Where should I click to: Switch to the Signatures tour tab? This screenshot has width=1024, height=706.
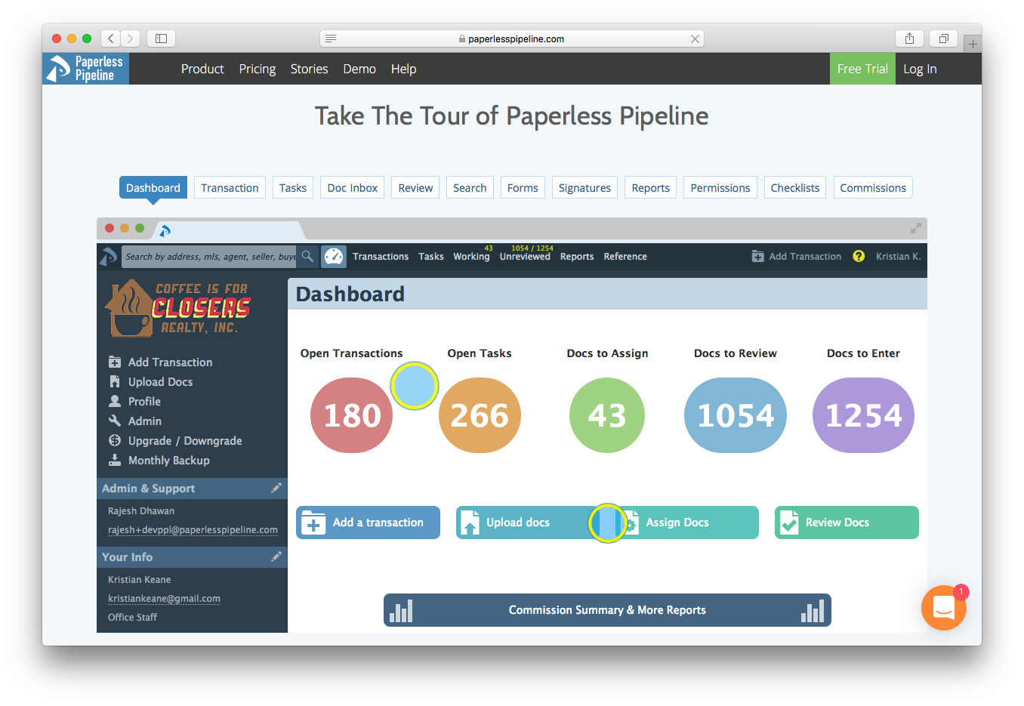(x=584, y=187)
